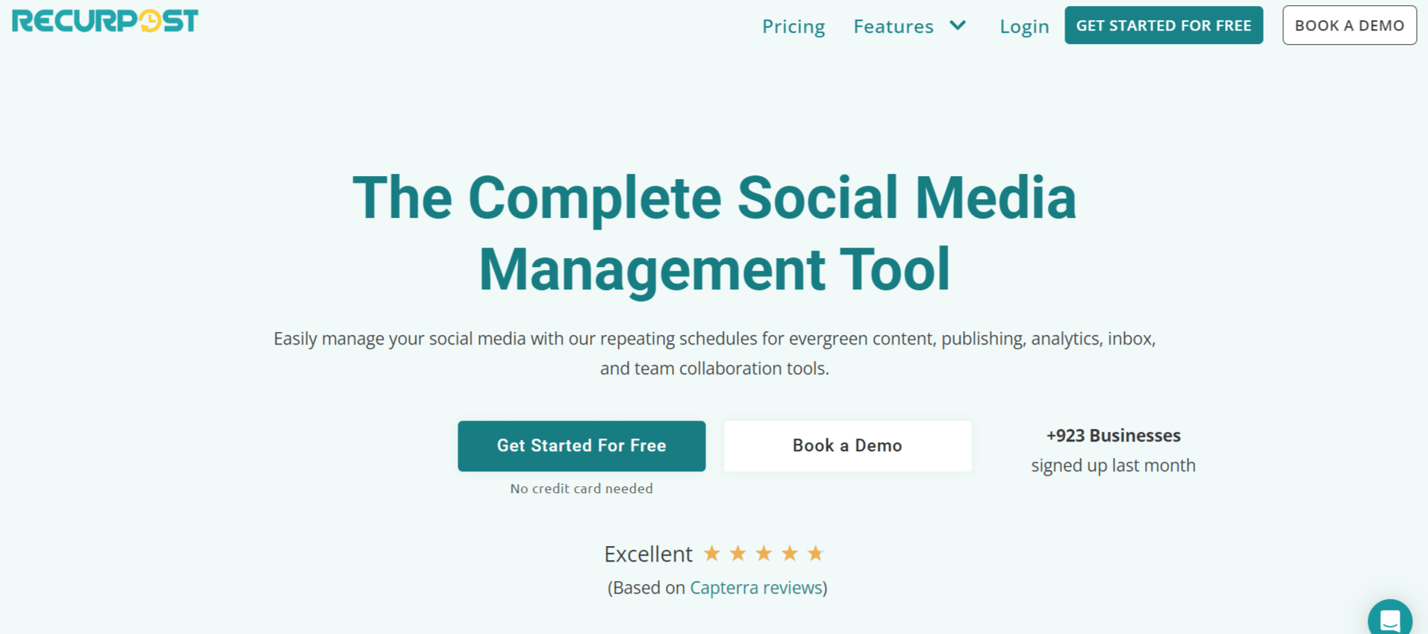
Task: Expand the Features chevron arrow
Action: coord(958,25)
